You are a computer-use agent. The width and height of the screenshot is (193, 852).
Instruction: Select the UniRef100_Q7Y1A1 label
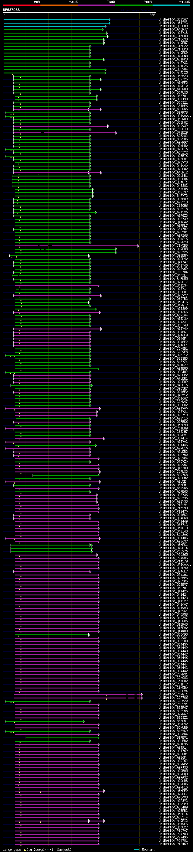pos(173,575)
